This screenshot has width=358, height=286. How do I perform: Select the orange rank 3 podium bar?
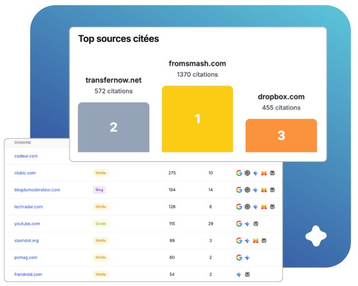[281, 136]
